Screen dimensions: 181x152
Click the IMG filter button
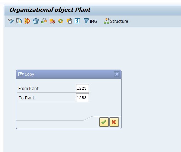(x=90, y=21)
